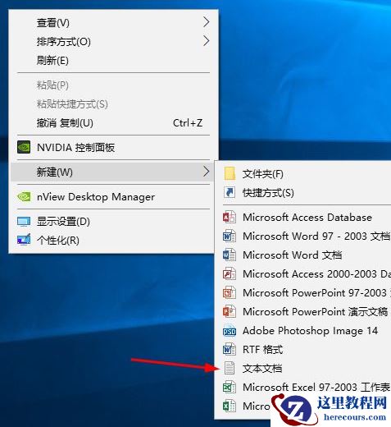Click the nView Desktop Manager icon
391x427 pixels.
click(x=24, y=196)
